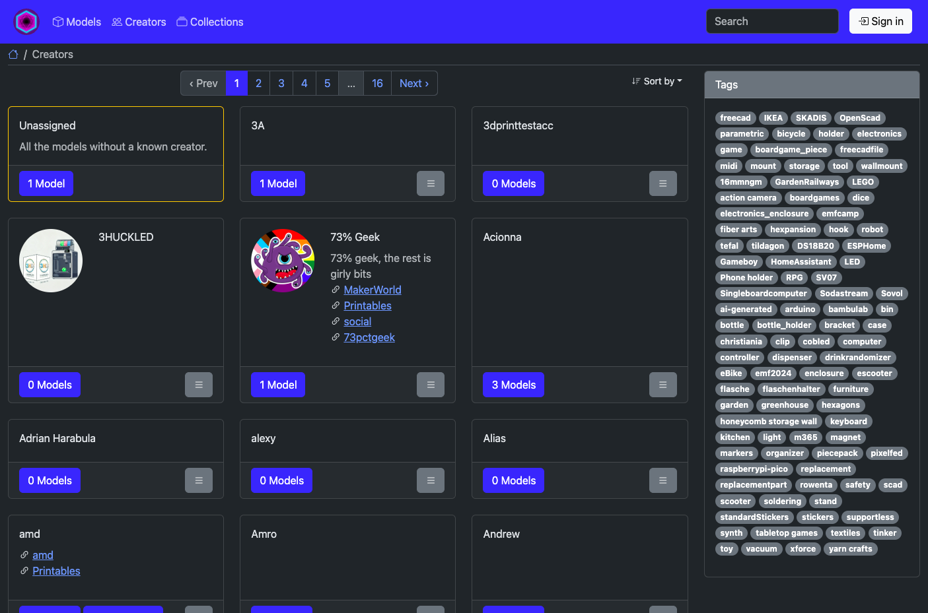Open the 73% Geek options menu
928x613 pixels.
pos(431,385)
